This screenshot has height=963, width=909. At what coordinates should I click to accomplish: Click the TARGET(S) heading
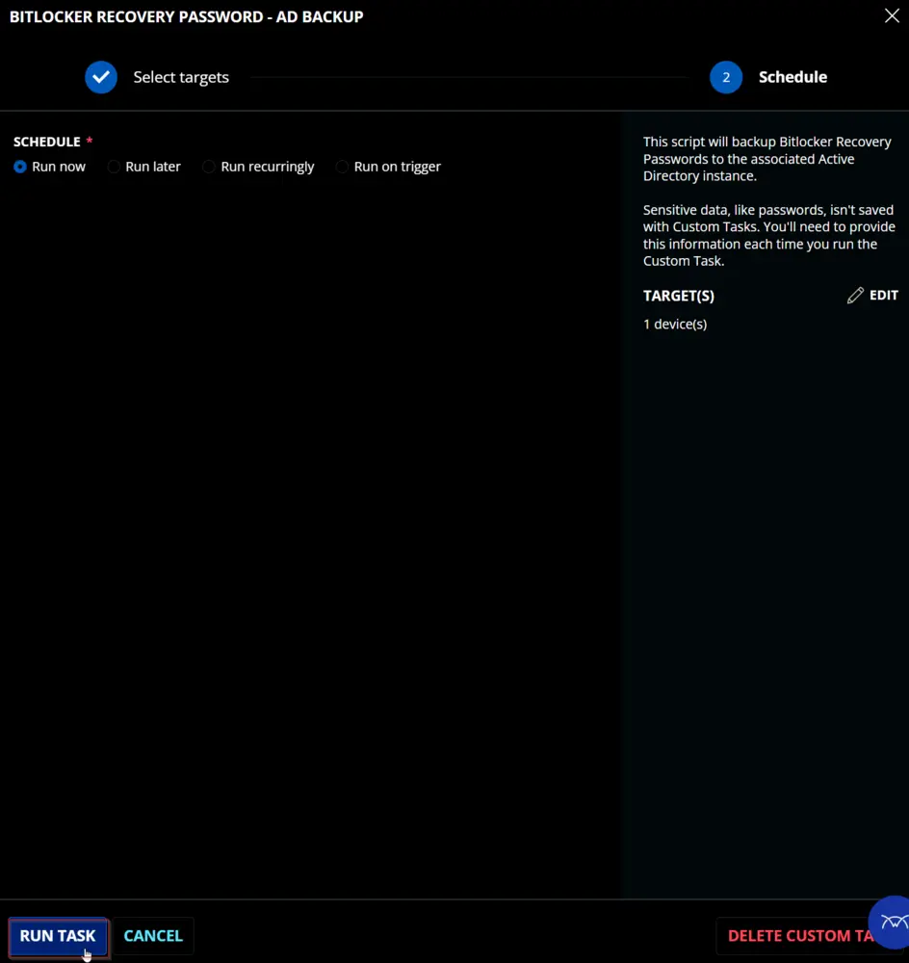679,296
